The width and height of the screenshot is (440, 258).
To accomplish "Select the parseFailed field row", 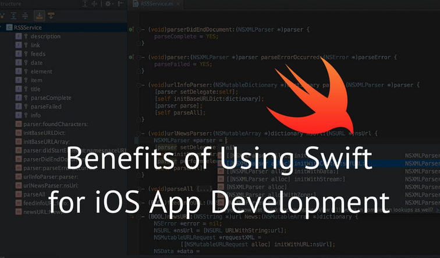I will tap(63, 106).
